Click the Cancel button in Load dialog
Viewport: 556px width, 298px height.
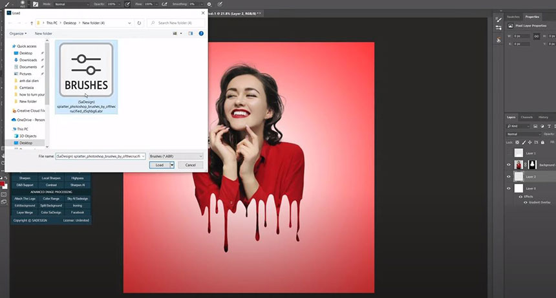point(190,165)
